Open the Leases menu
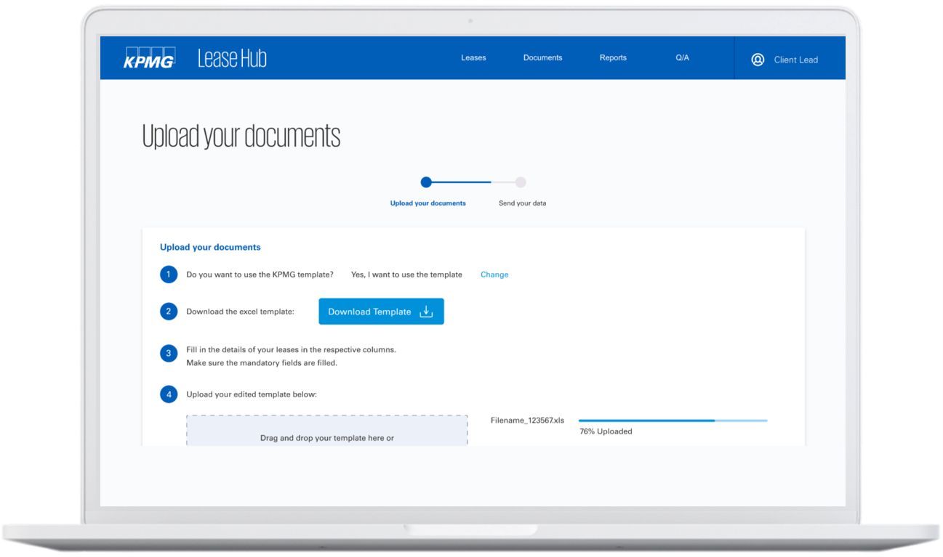 coord(473,58)
